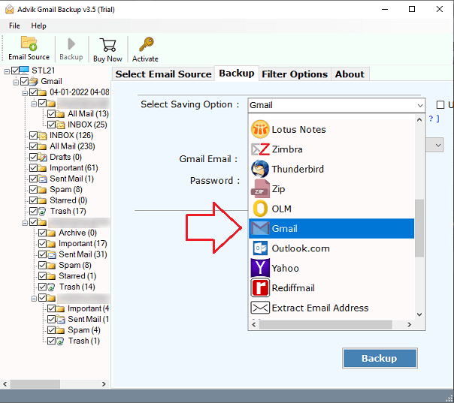
Task: Click the Gmail account folder icon in tree
Action: 33,81
